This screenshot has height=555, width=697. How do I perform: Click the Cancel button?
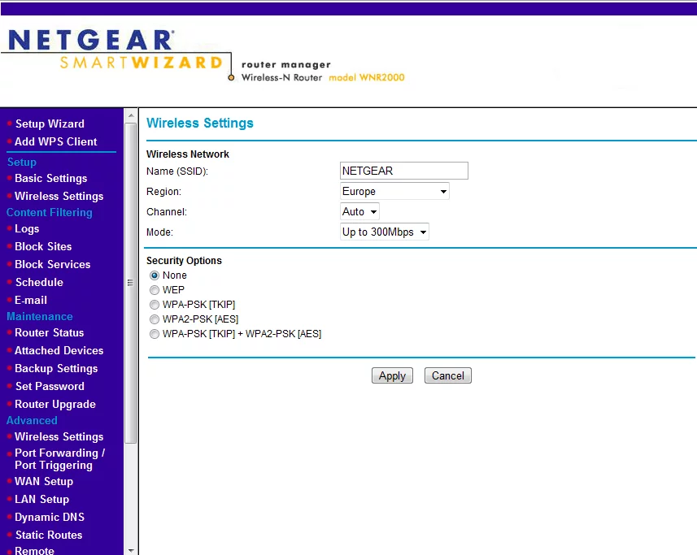(x=447, y=375)
